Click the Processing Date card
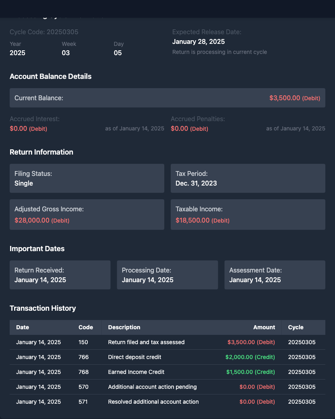 [x=167, y=275]
